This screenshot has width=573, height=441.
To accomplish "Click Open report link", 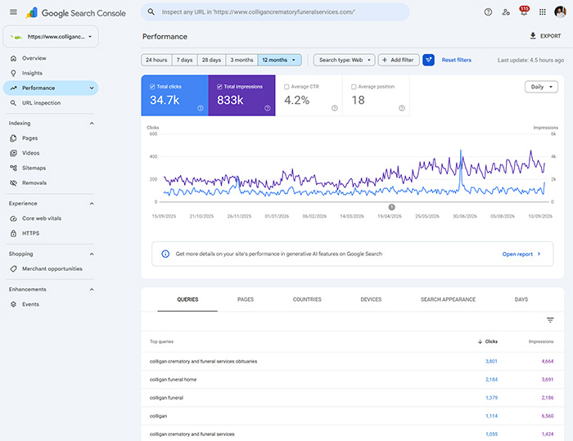I will (x=521, y=254).
